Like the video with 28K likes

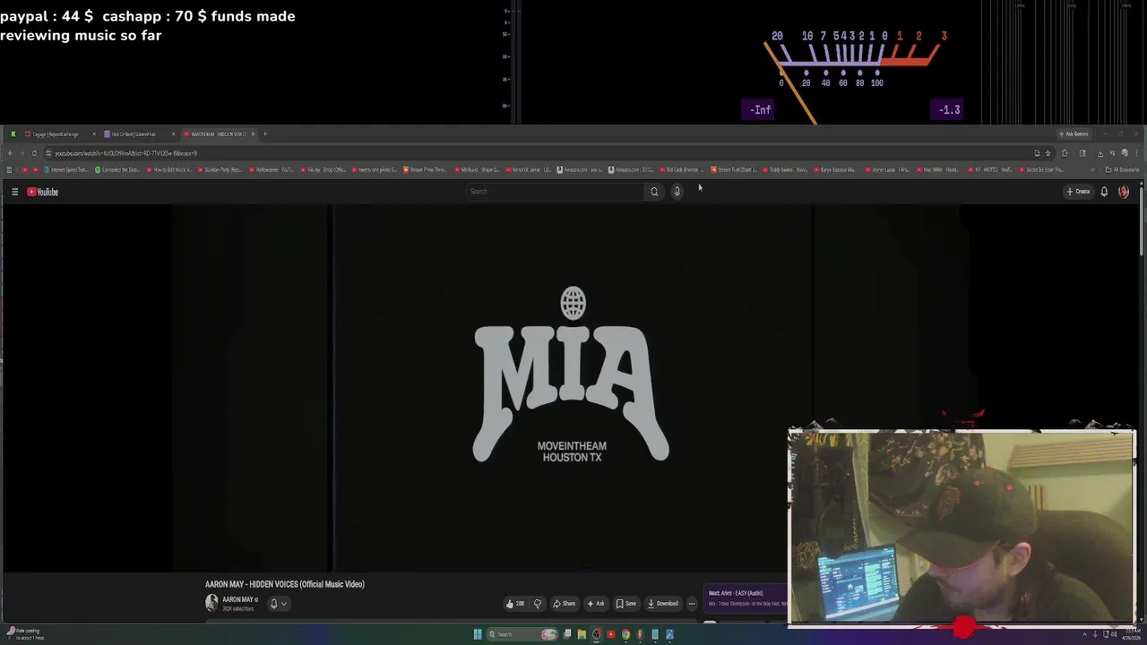pyautogui.click(x=515, y=604)
